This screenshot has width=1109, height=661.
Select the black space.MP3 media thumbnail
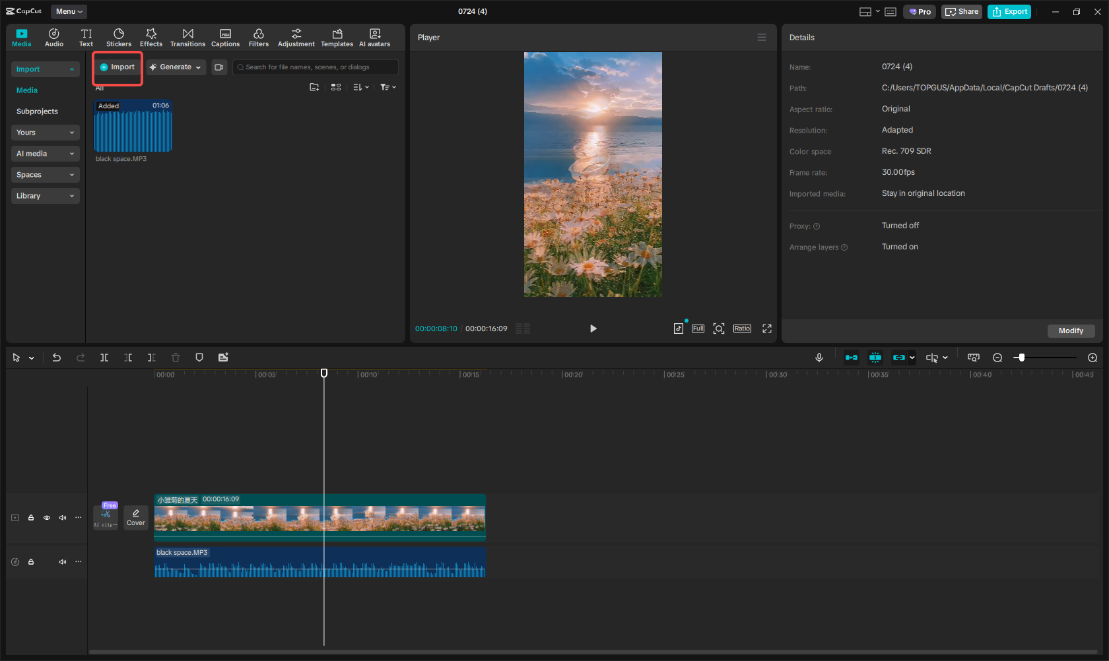pos(133,125)
